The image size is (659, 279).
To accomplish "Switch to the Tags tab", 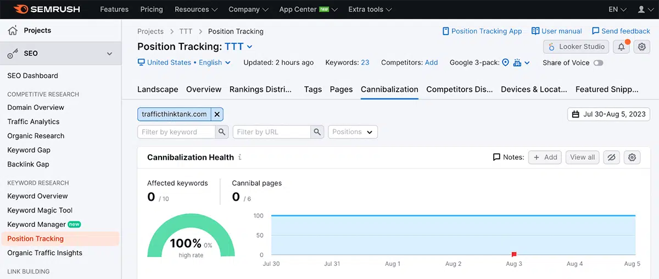I will pyautogui.click(x=313, y=89).
